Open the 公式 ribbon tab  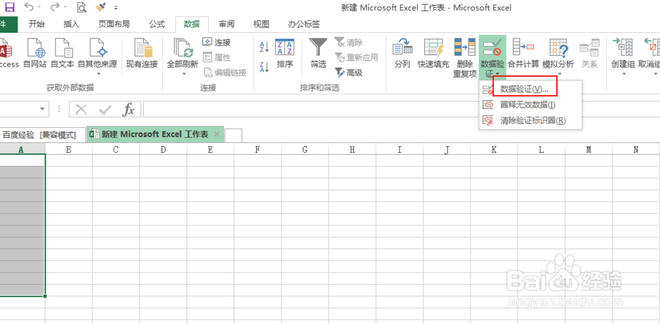point(157,24)
